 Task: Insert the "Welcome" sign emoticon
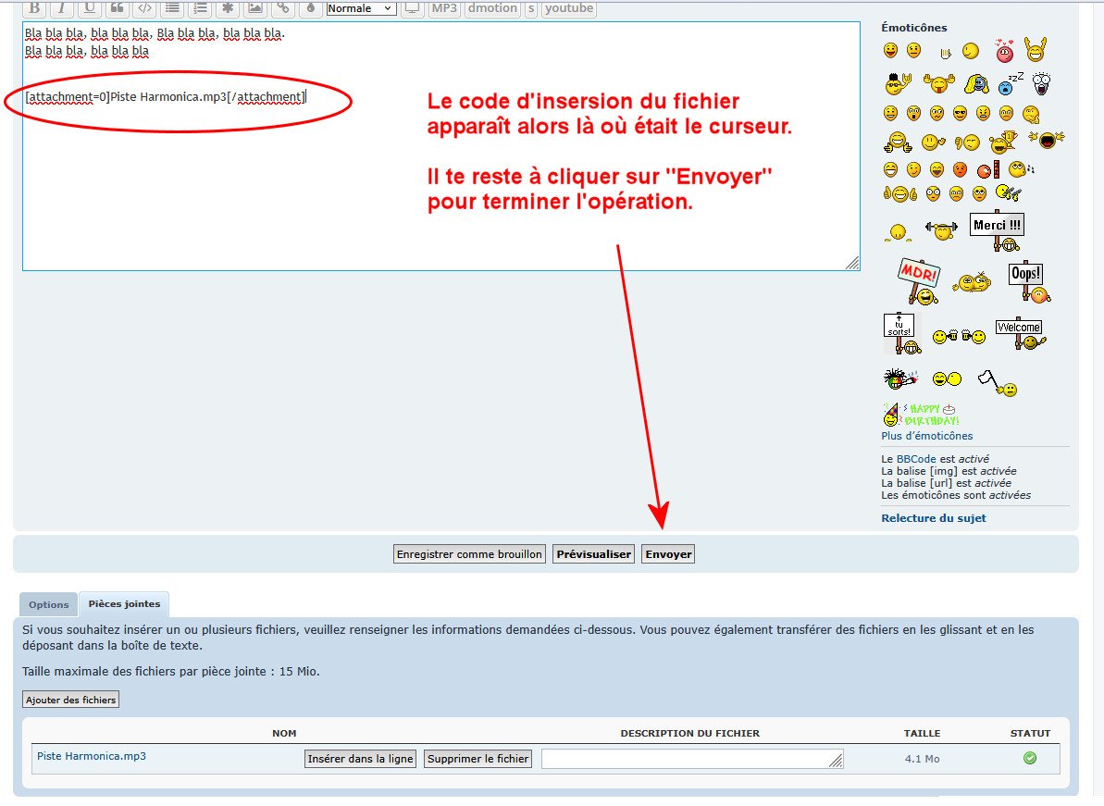tap(1019, 334)
